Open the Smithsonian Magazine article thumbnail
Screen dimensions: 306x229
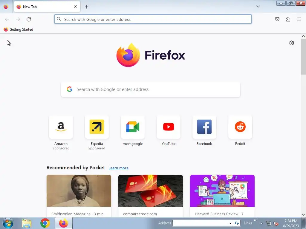tap(79, 191)
